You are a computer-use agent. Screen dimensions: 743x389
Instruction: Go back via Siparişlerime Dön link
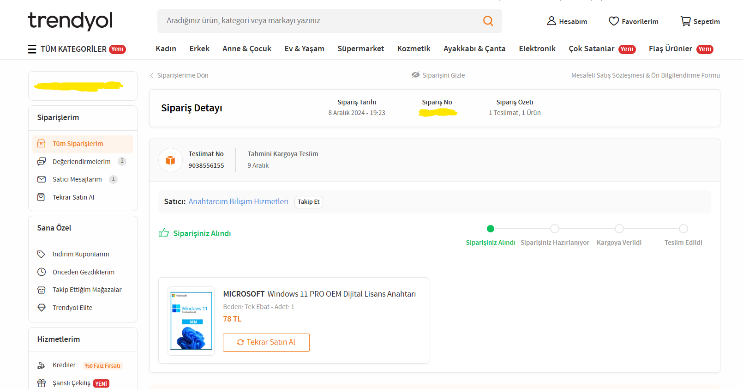click(x=183, y=75)
